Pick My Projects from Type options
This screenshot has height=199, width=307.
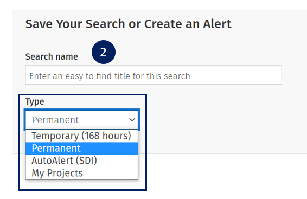pyautogui.click(x=82, y=173)
